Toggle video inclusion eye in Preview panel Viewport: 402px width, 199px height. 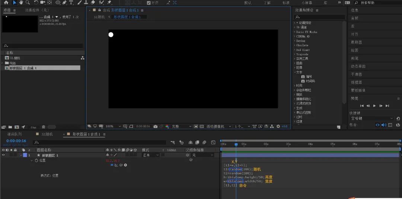(377, 125)
